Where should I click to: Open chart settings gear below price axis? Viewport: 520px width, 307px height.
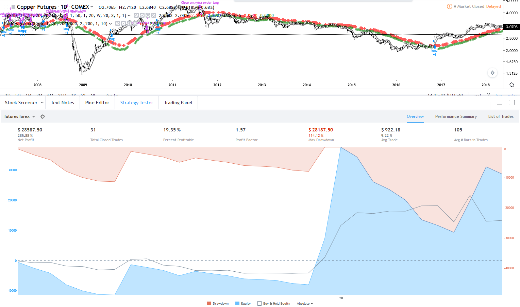511,85
